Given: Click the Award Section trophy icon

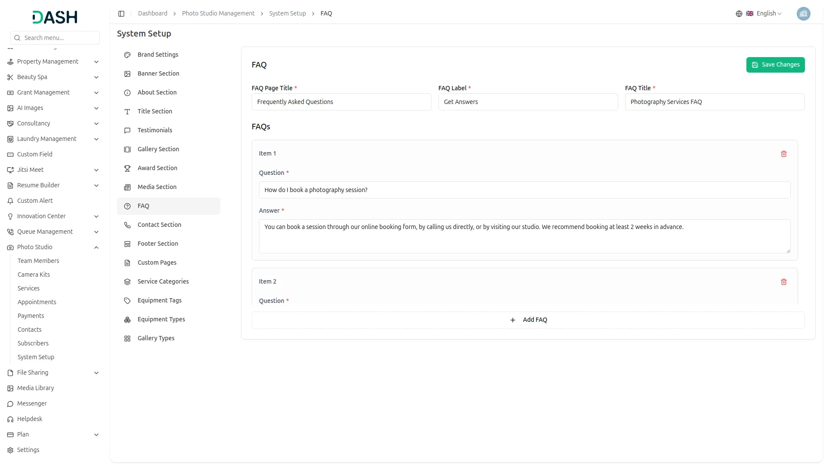Looking at the screenshot, I should coord(127,168).
